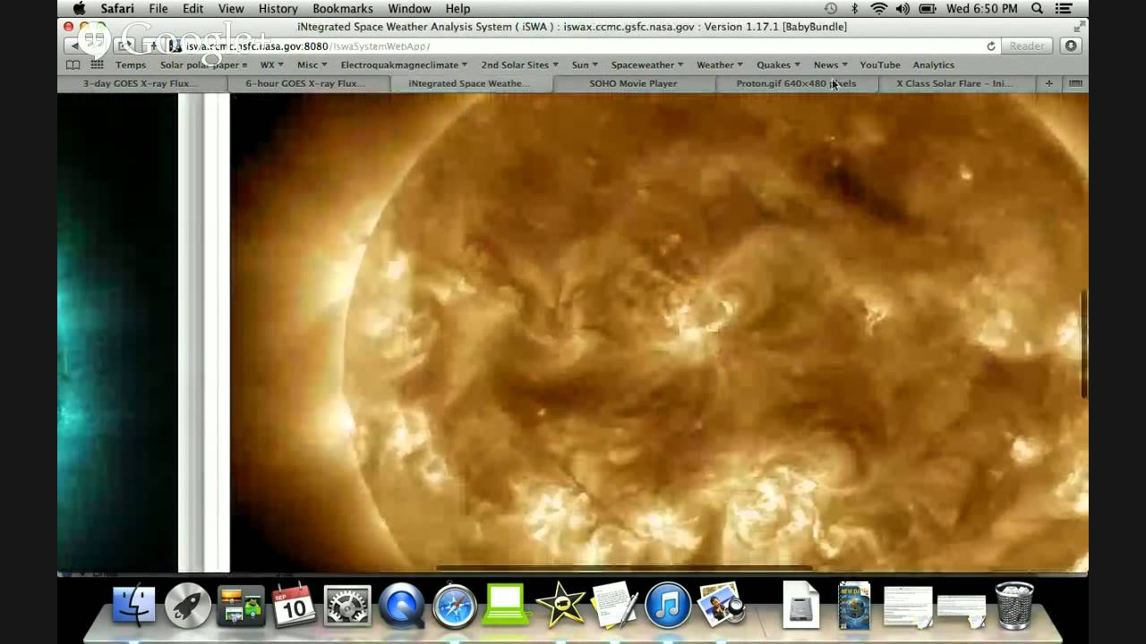Expand the Sun bookmarks folder
Screen dimensions: 1146x644
click(585, 65)
